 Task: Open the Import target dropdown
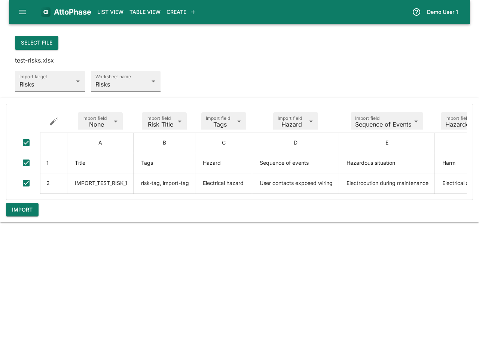coord(50,81)
